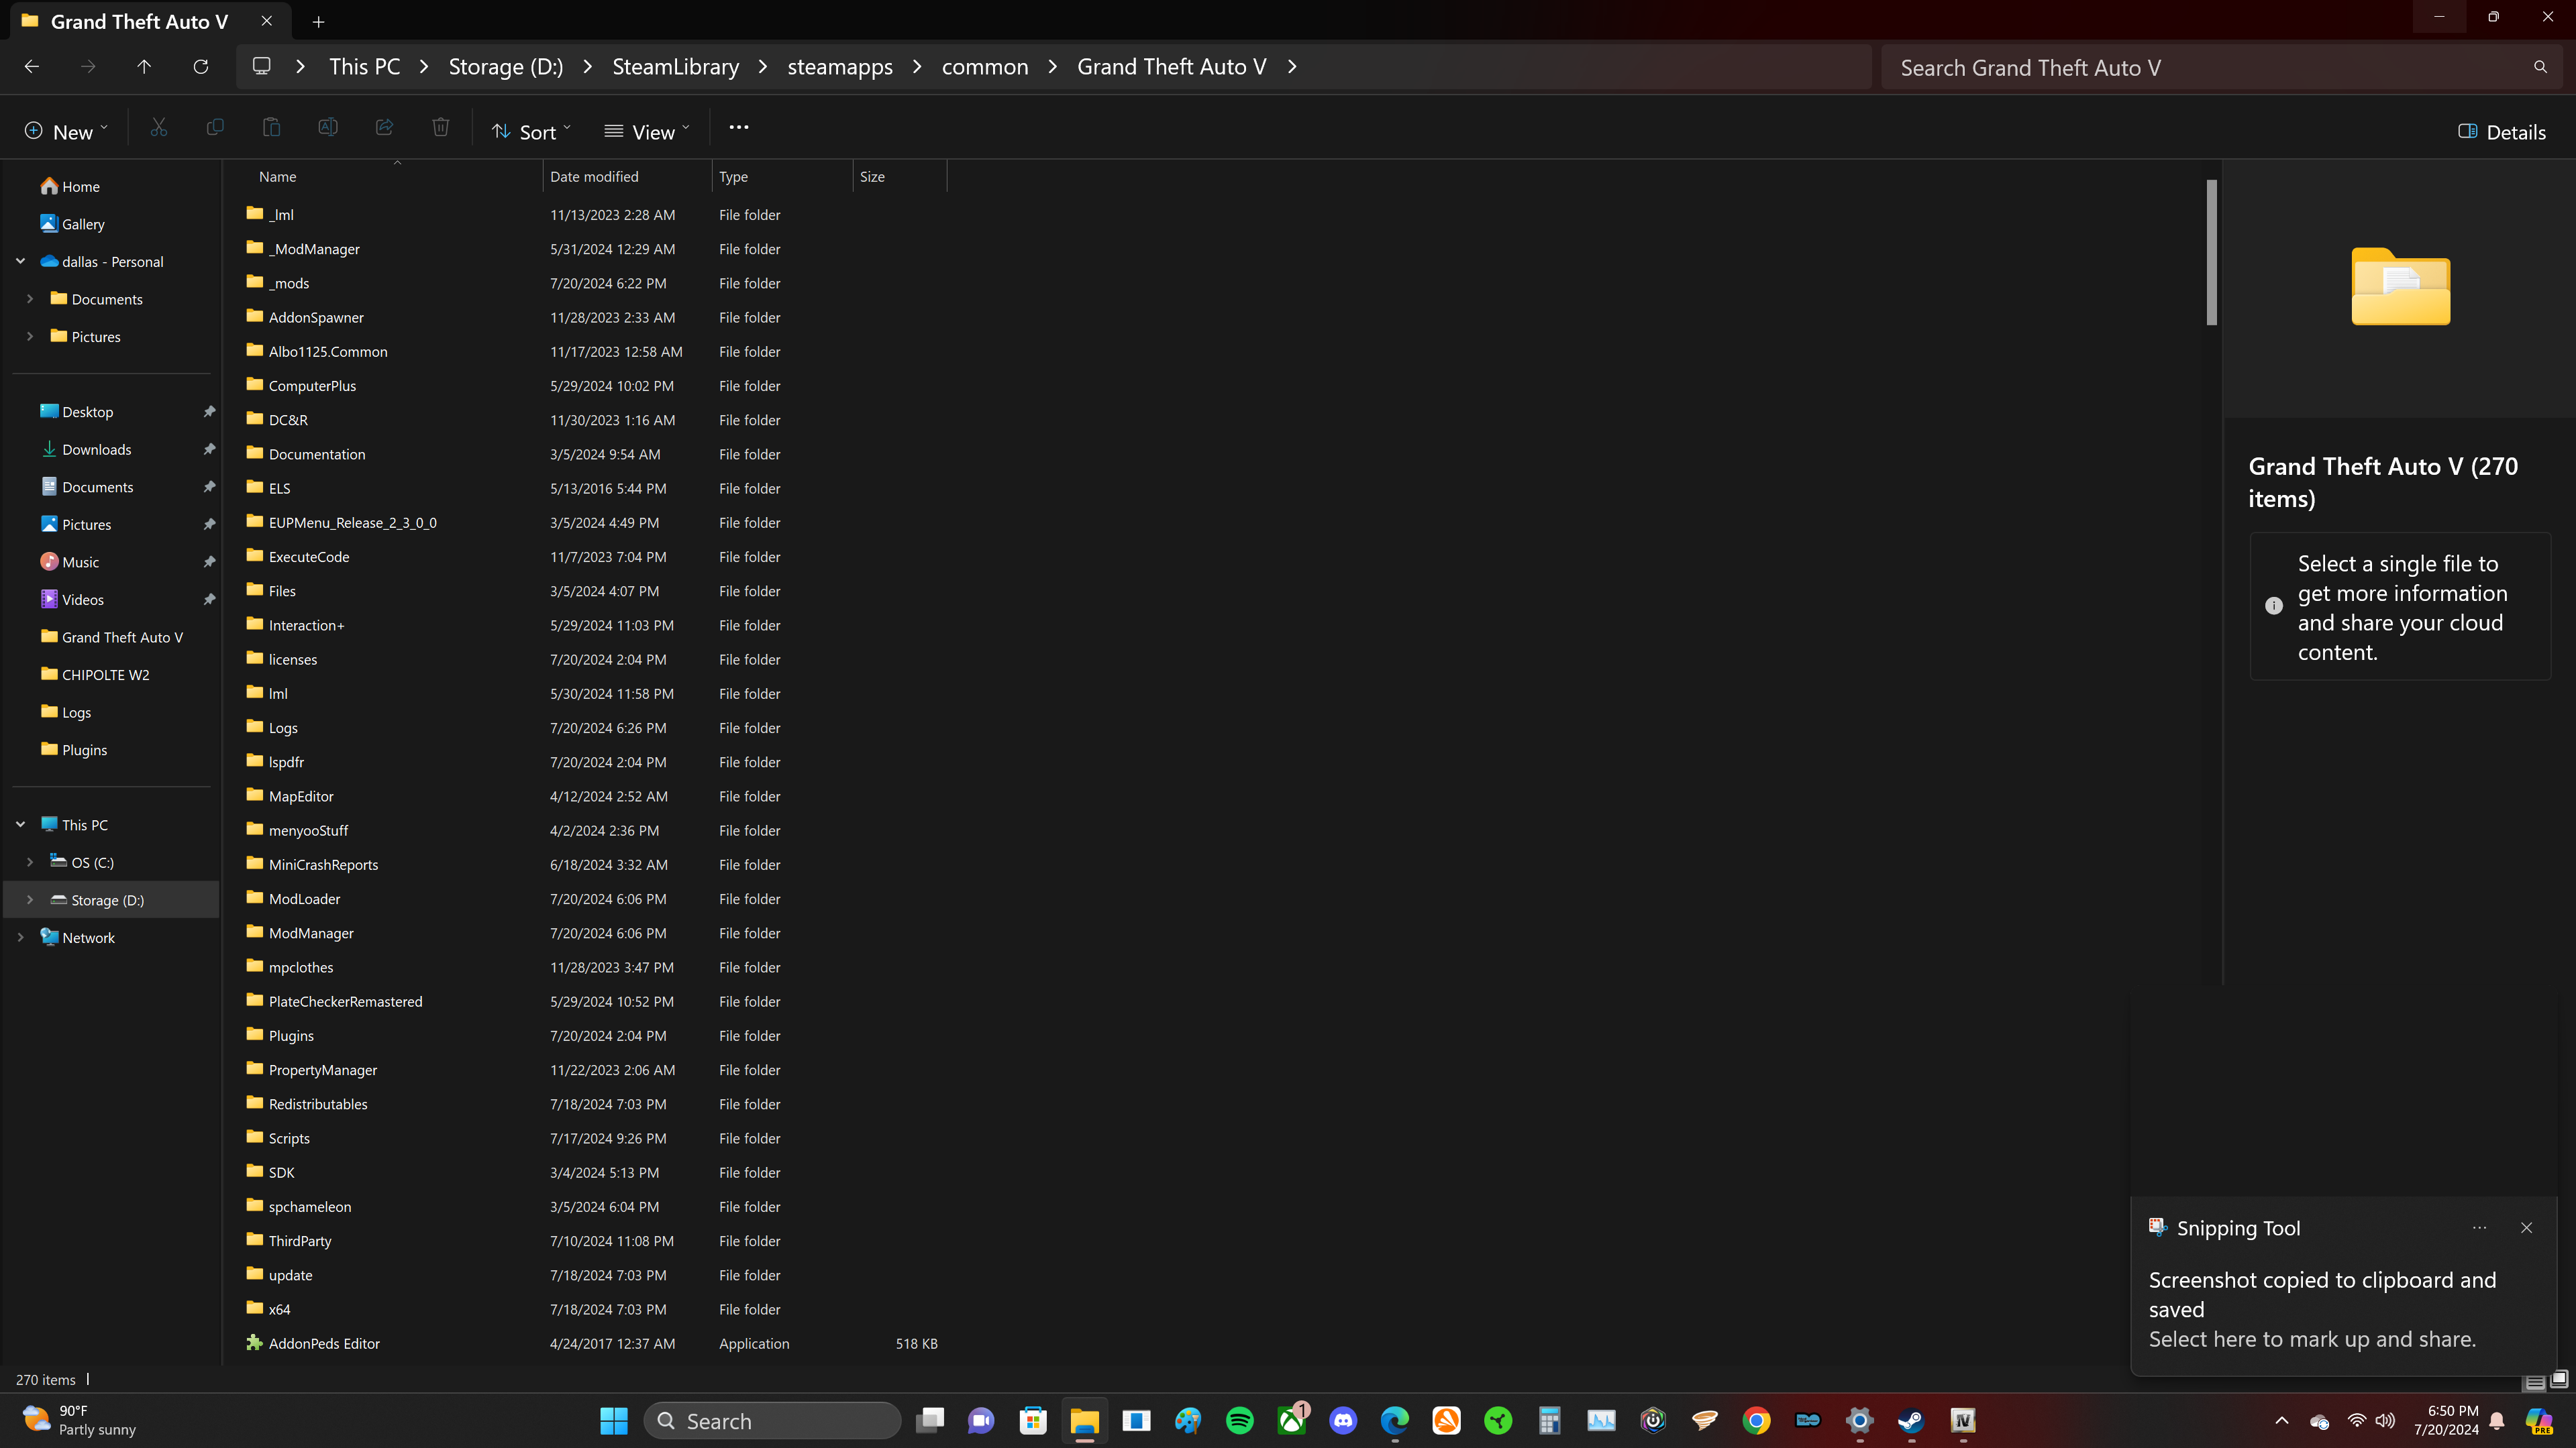Click the vertical scrollbar thumb
The image size is (2576, 1448).
click(2211, 253)
